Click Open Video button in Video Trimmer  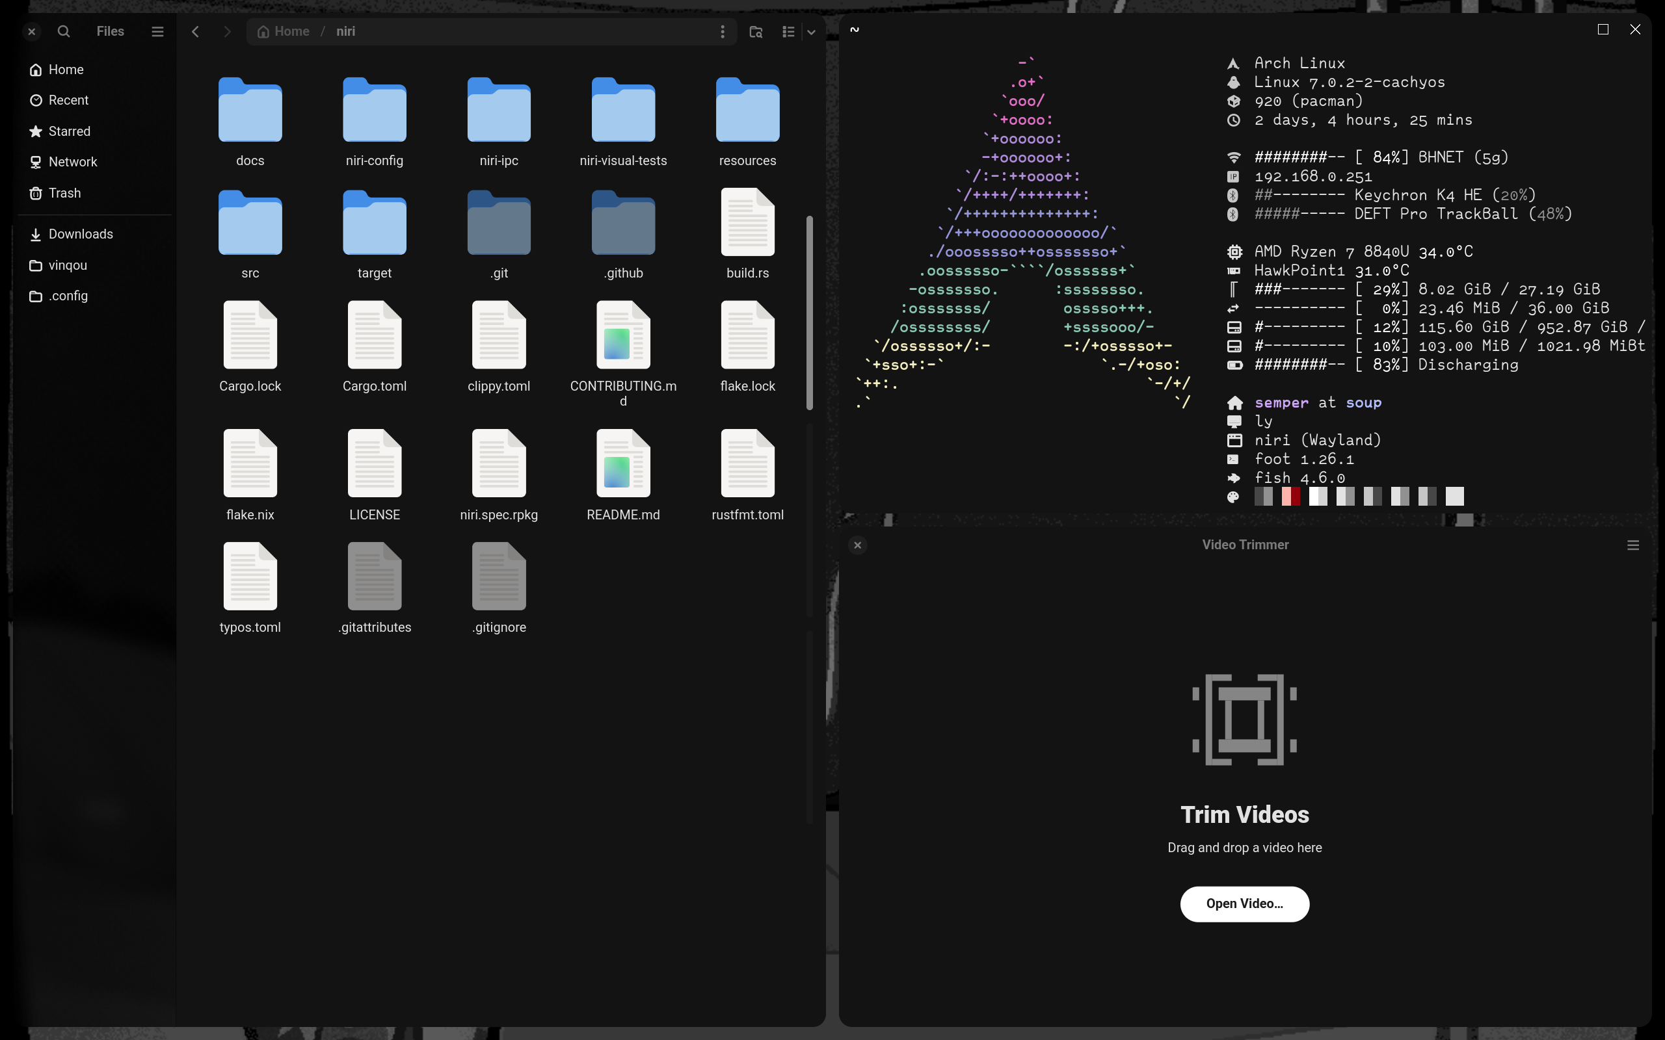click(1245, 903)
